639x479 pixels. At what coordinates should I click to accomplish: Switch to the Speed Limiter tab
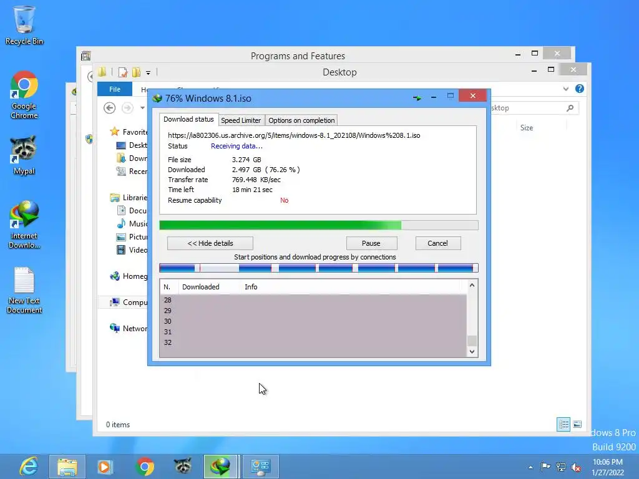point(241,120)
